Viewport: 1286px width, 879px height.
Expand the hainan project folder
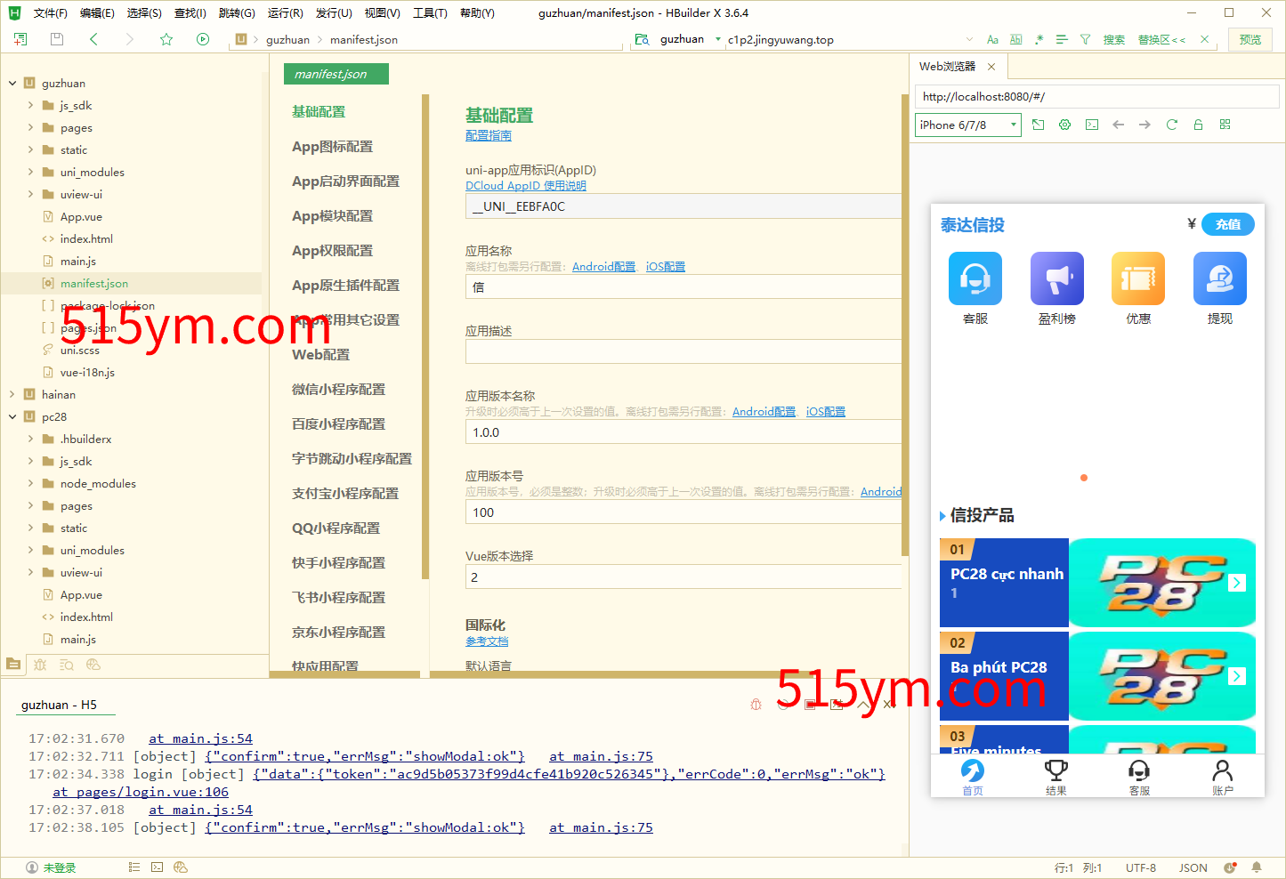click(x=12, y=394)
